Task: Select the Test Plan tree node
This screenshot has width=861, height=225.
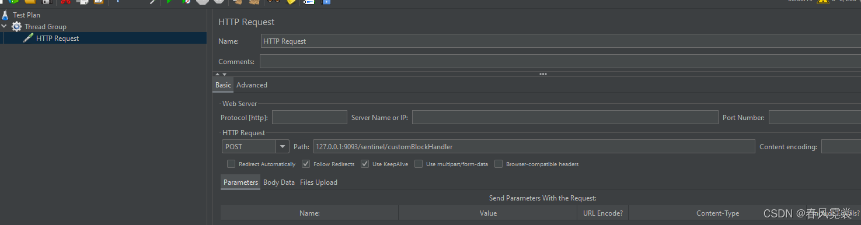Action: 26,15
